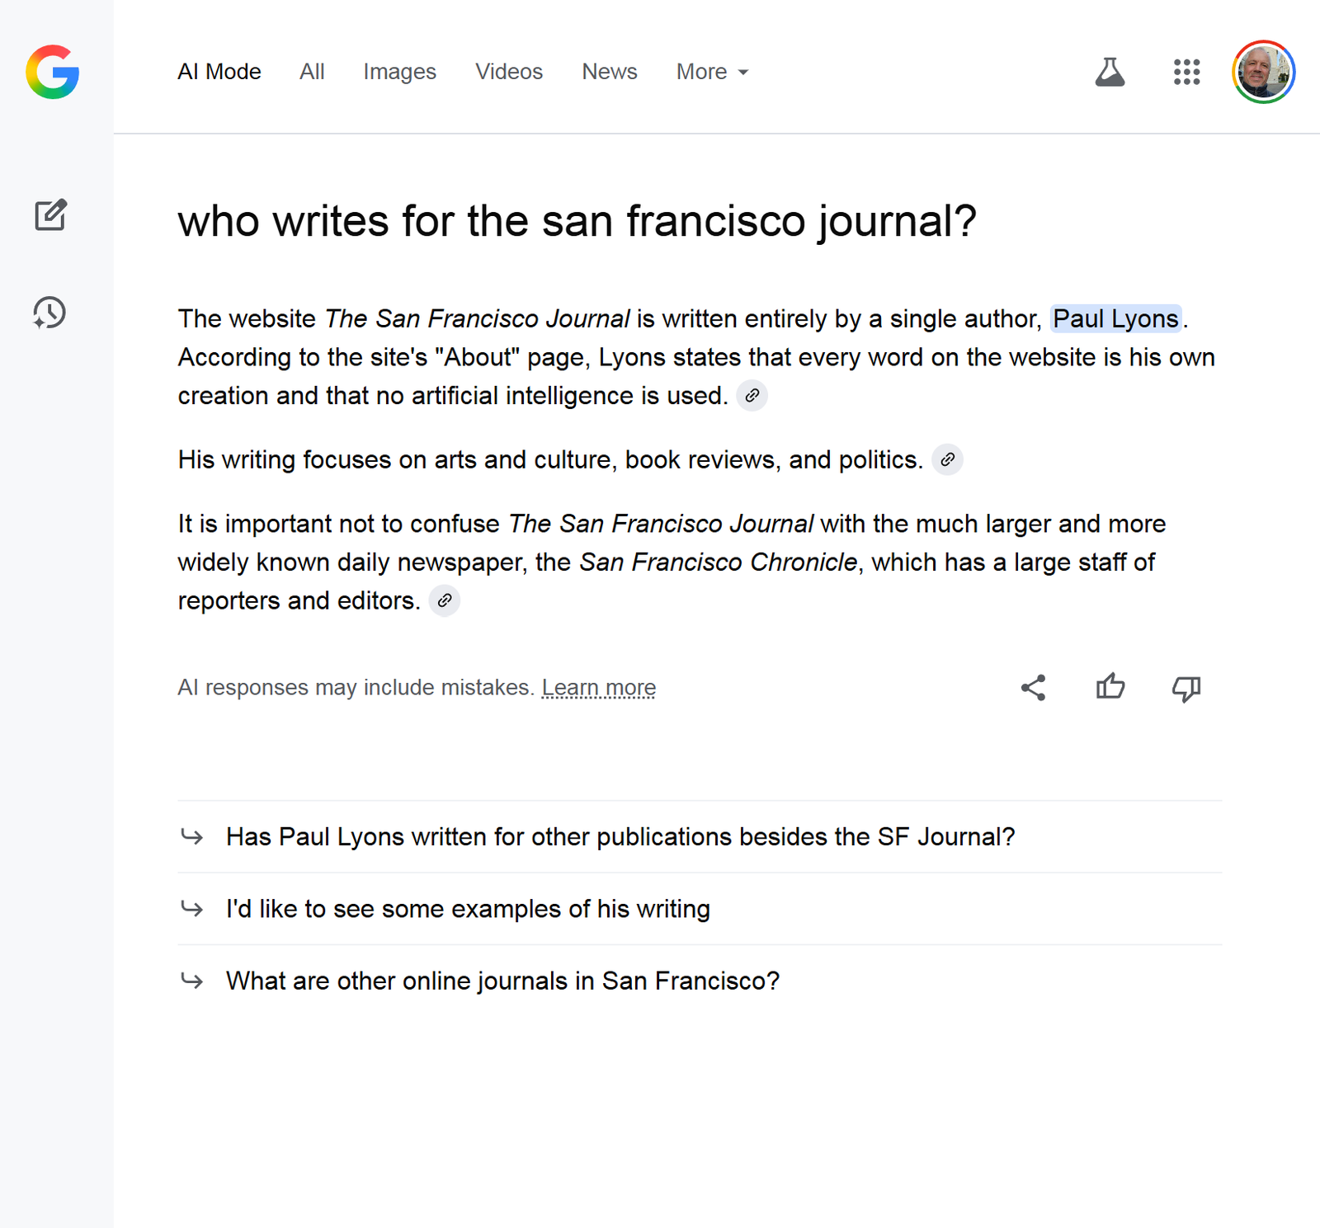
Task: Open source link after Chronicle paragraph
Action: (x=445, y=600)
